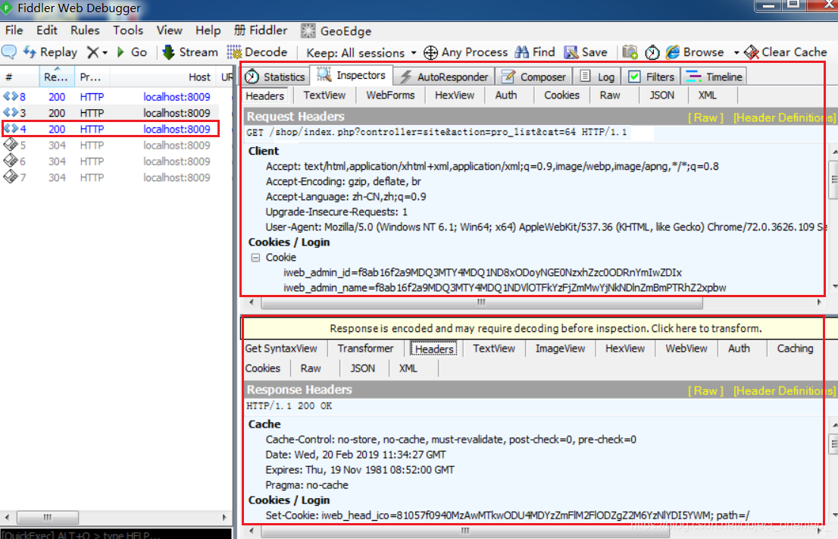Focus the QuickExec command box

click(116, 534)
